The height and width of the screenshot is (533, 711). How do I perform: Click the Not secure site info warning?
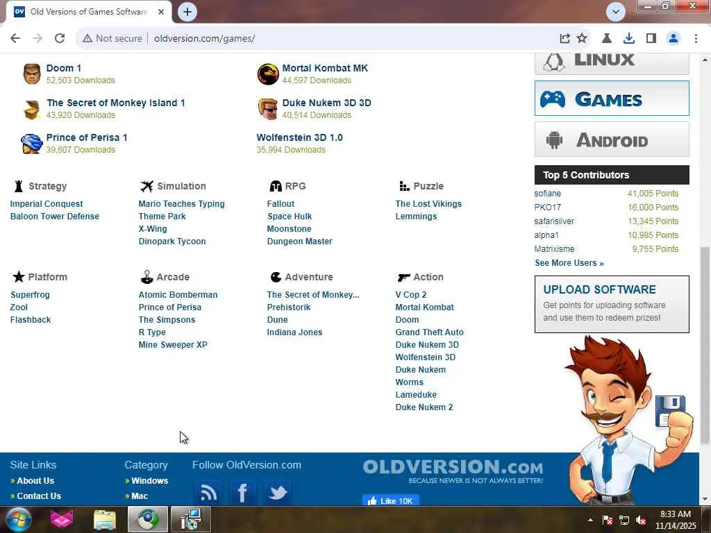[x=112, y=39]
